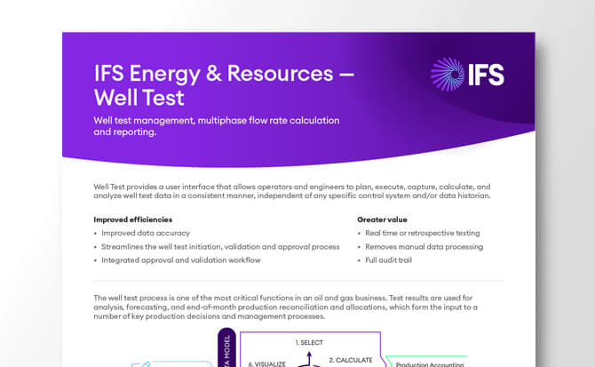Click the bullet 'Integrated approval and validation workflow'

tap(180, 260)
